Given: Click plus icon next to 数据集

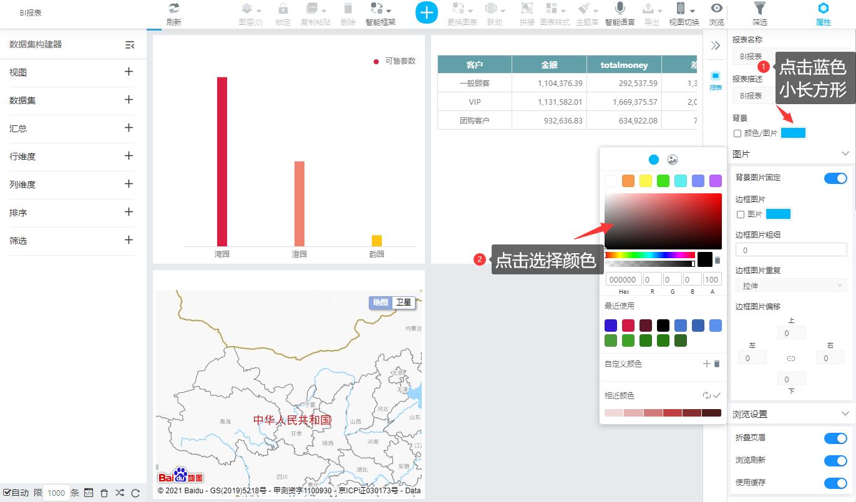Looking at the screenshot, I should click(129, 100).
